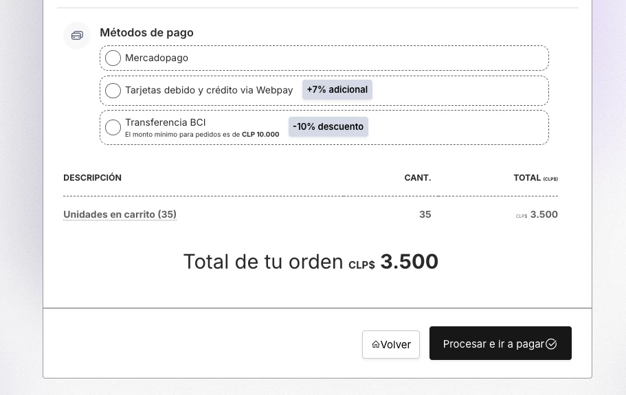626x395 pixels.
Task: Click the CANT. column header
Action: point(417,178)
